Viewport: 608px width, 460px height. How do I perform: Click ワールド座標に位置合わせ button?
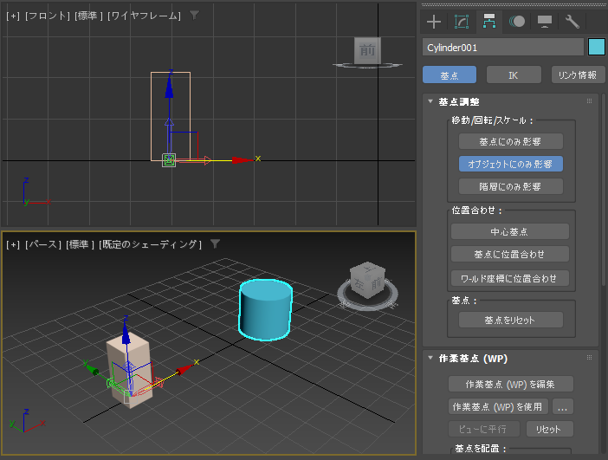[x=510, y=278]
